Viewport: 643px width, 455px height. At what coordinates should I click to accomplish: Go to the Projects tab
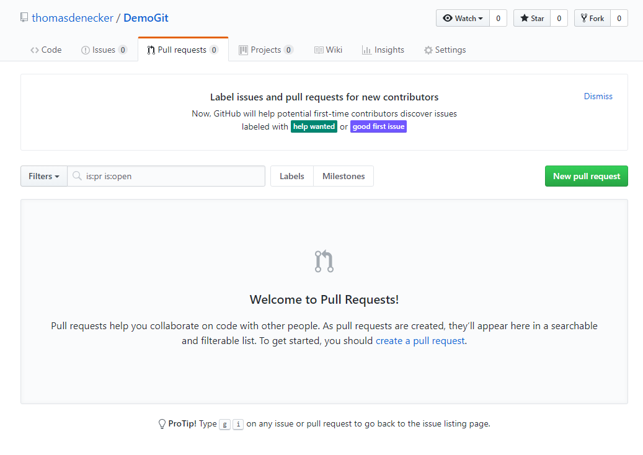(x=266, y=50)
